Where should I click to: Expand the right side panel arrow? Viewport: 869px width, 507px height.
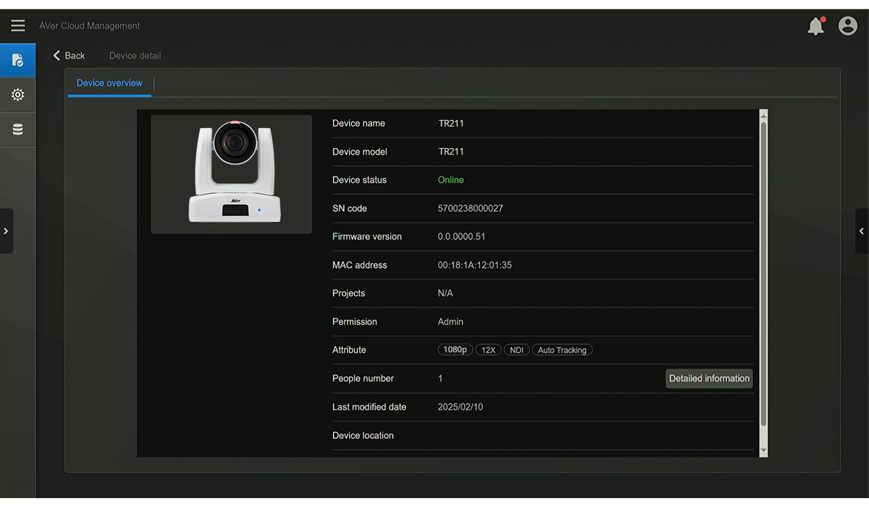[862, 231]
